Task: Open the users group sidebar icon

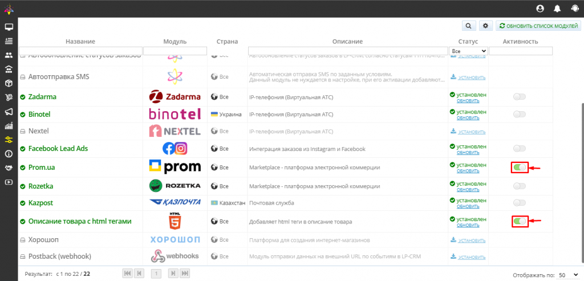Action: click(9, 55)
